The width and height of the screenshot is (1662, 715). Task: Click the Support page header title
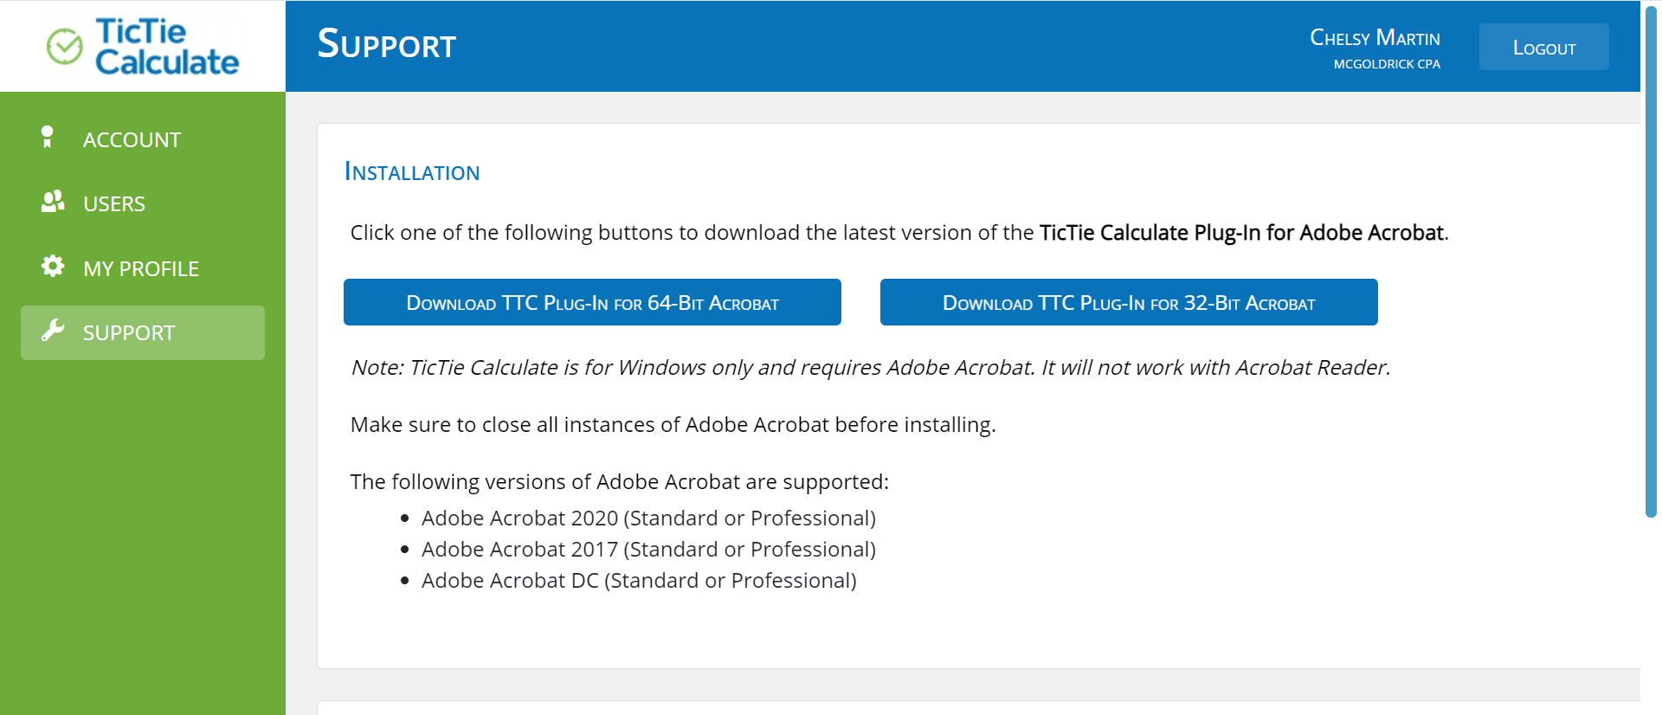coord(386,43)
